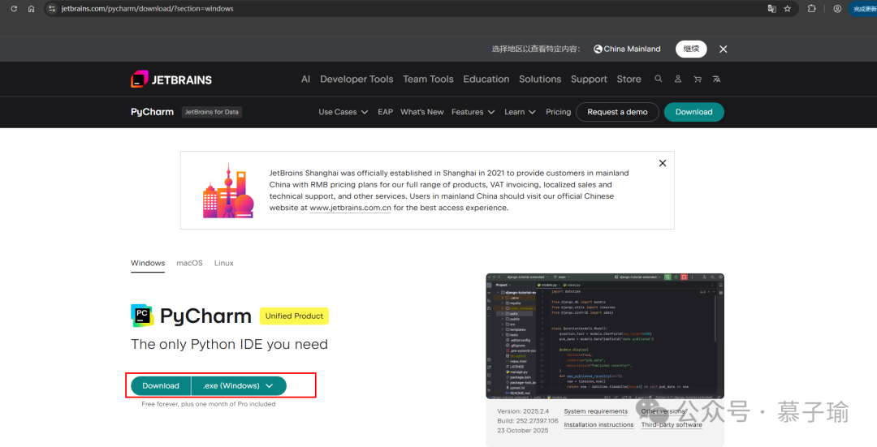This screenshot has width=877, height=447.
Task: Expand the Learn dropdown
Action: pyautogui.click(x=520, y=112)
